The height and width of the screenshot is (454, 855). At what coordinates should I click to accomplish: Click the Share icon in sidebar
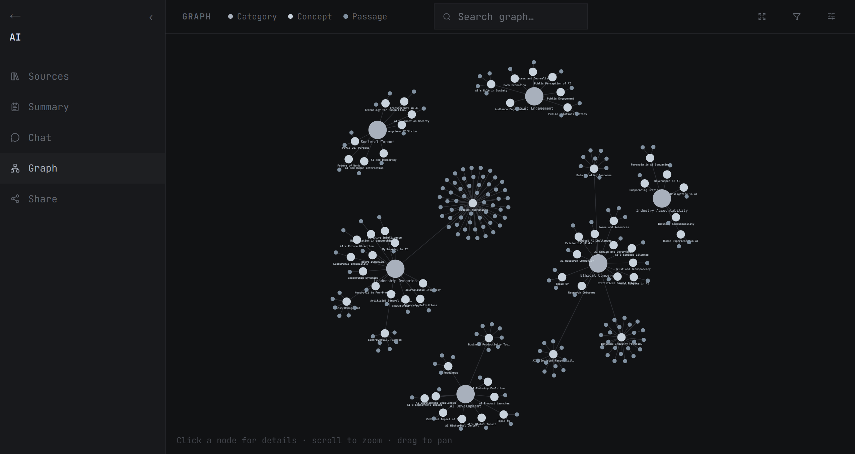pyautogui.click(x=15, y=199)
